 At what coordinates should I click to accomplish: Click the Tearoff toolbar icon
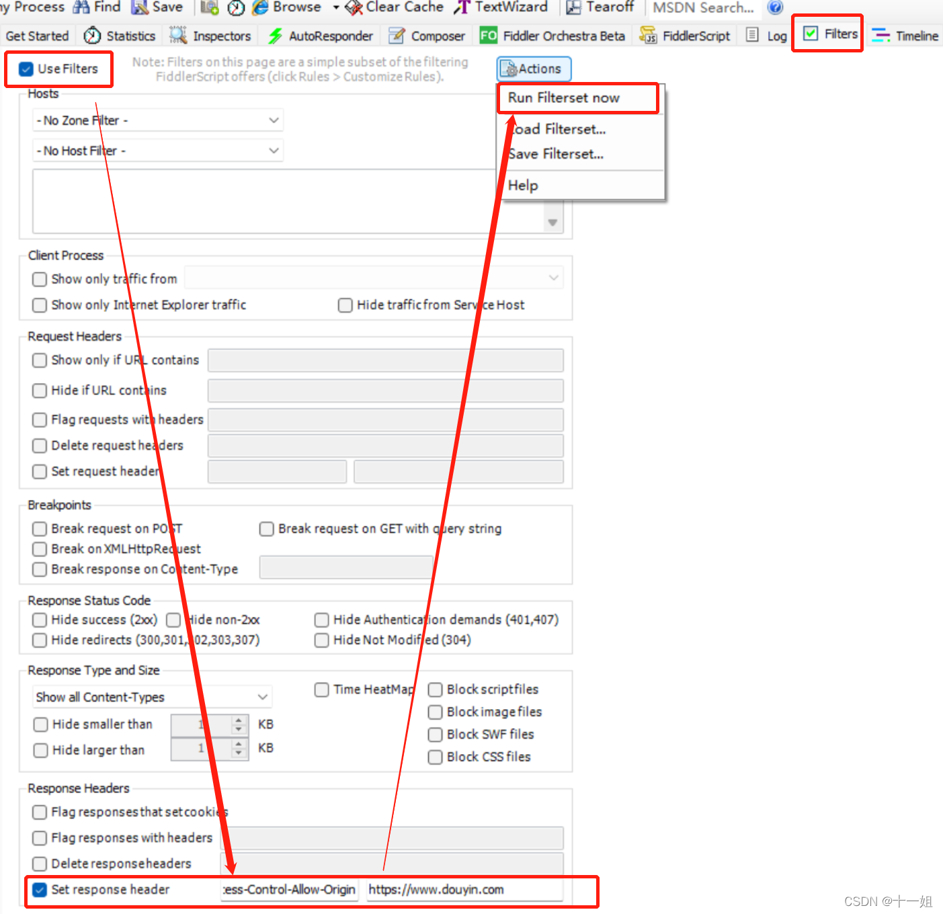(x=573, y=7)
